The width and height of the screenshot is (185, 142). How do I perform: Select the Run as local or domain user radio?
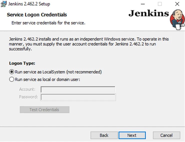tap(11, 79)
